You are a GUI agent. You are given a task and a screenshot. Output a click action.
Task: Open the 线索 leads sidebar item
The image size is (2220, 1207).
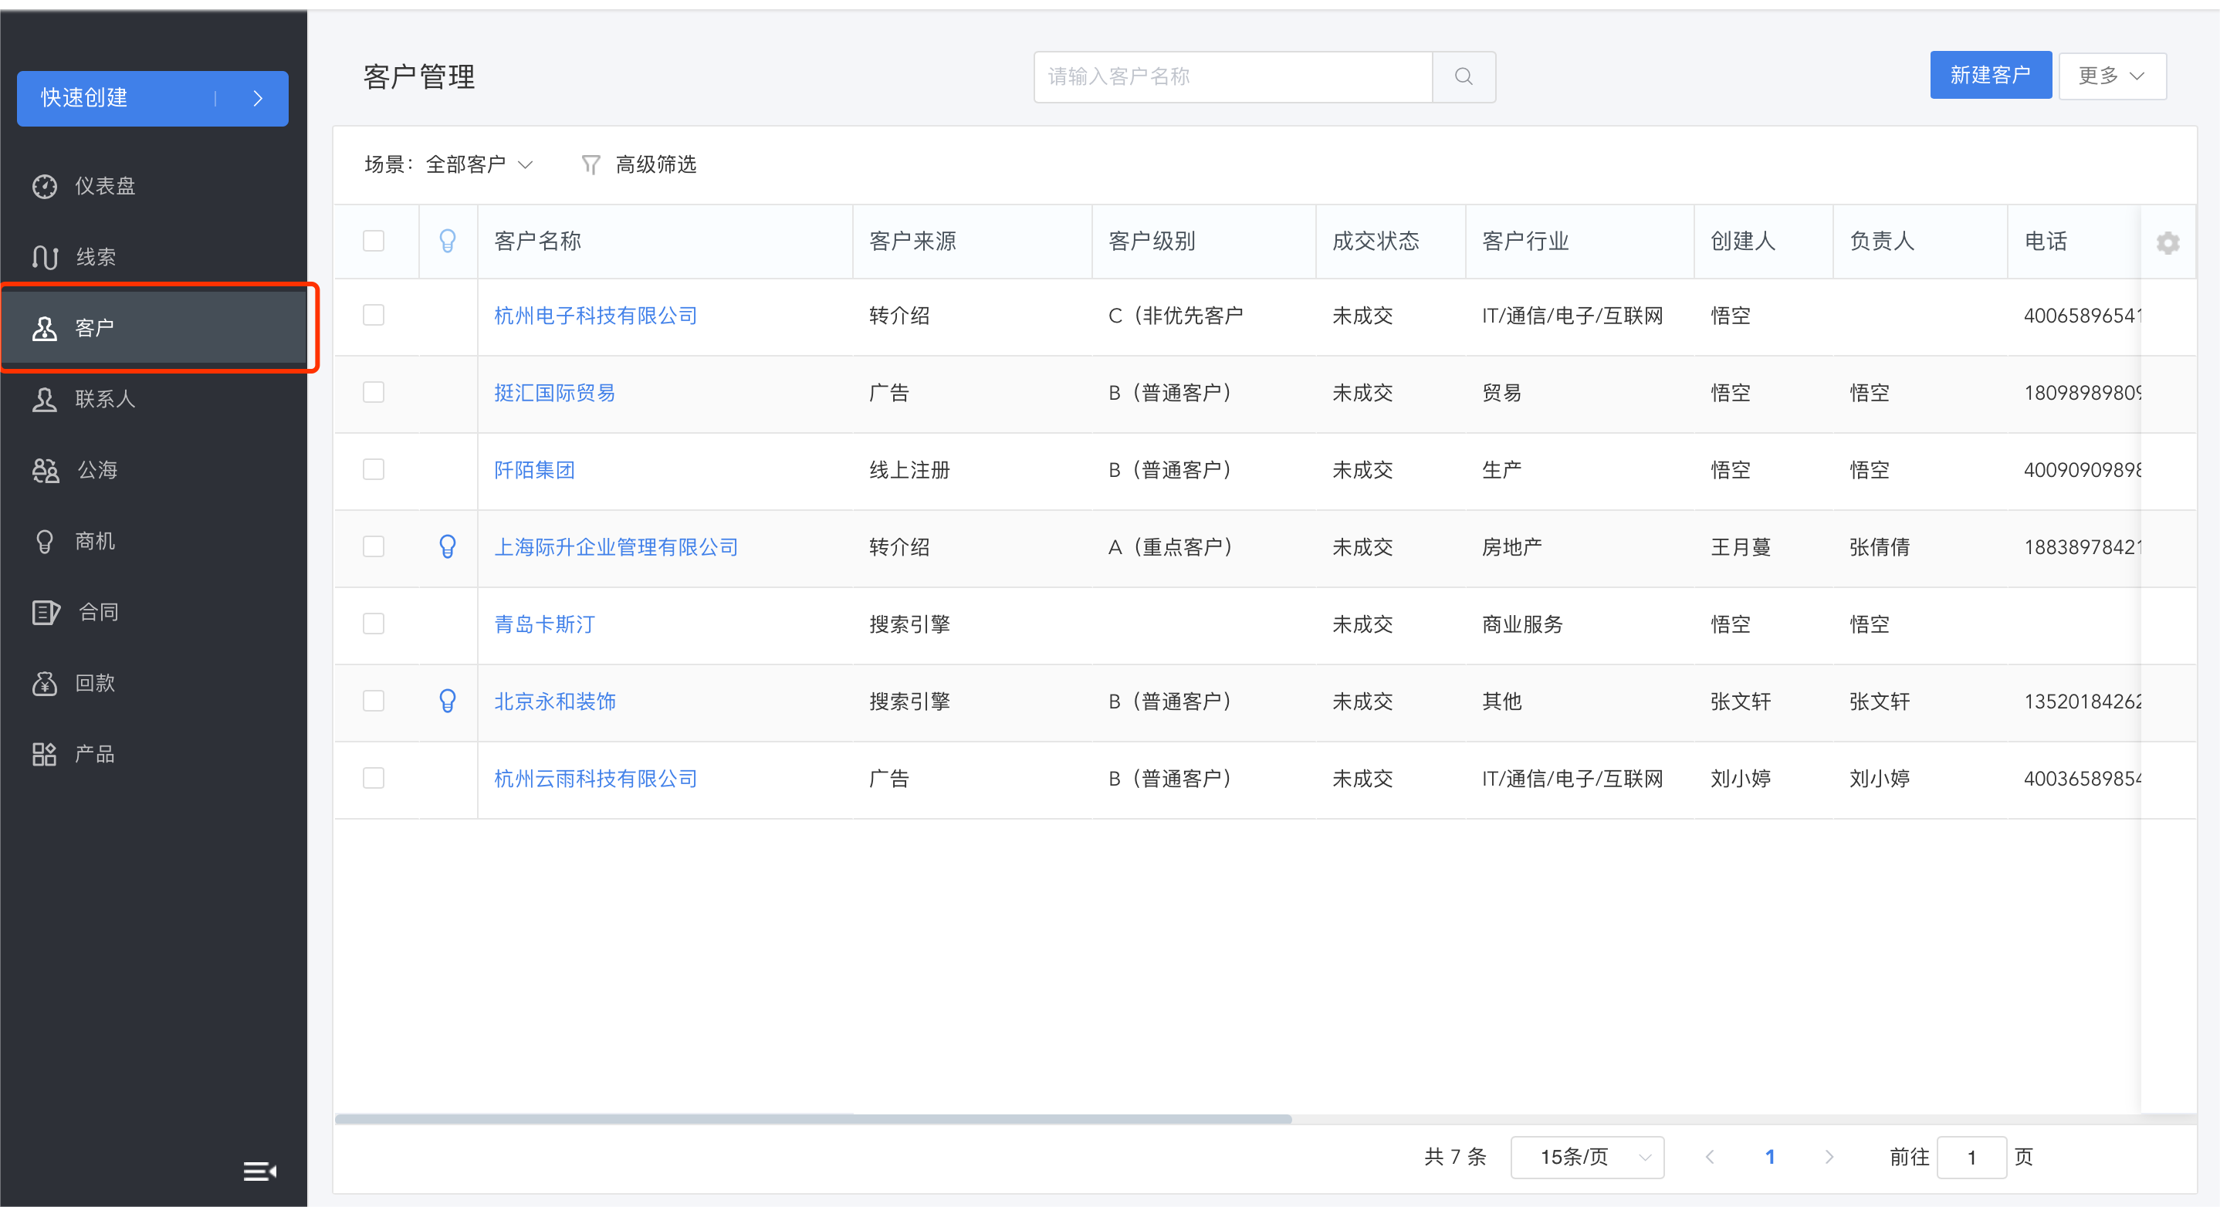click(x=154, y=257)
